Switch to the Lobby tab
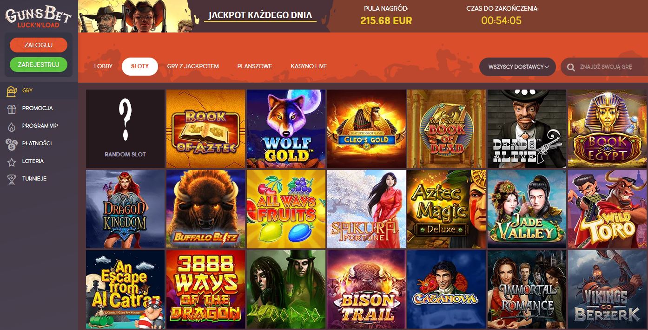The height and width of the screenshot is (330, 648). pos(103,66)
